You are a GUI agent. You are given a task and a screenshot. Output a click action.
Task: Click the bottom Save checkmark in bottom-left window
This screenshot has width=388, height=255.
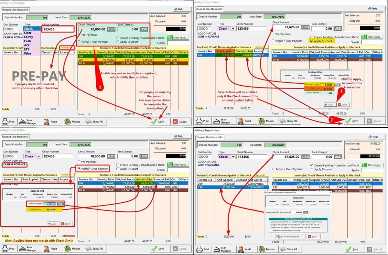tap(154, 249)
